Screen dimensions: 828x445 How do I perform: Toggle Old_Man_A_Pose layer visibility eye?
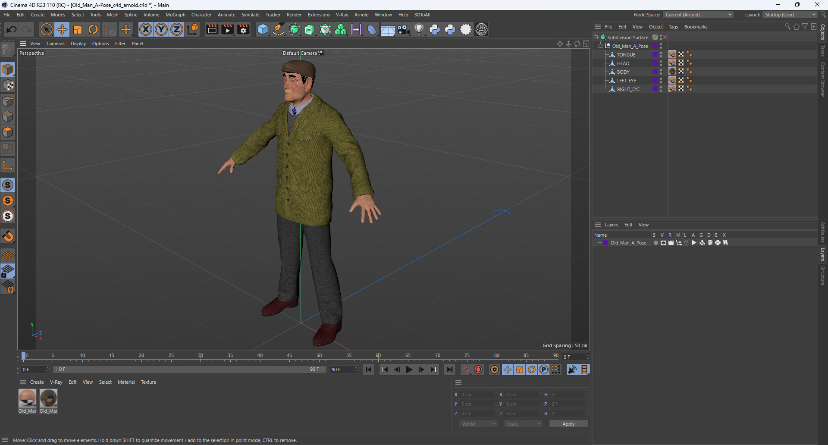coord(663,243)
